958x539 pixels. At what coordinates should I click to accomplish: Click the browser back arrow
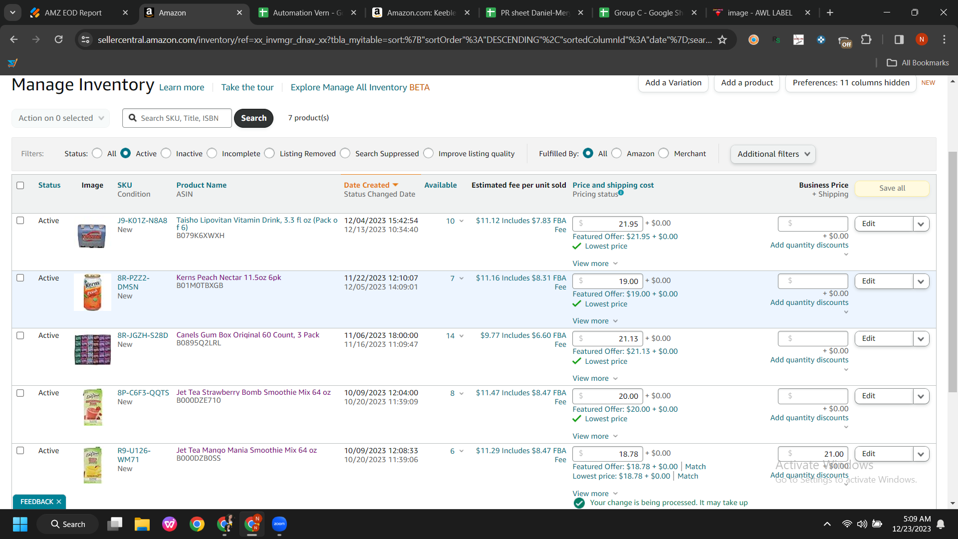pyautogui.click(x=14, y=39)
